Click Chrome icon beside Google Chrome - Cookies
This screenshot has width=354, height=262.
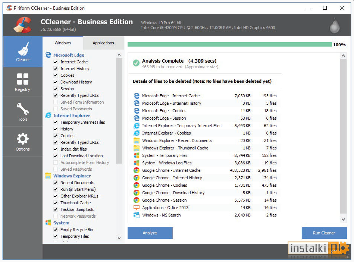[137, 185]
